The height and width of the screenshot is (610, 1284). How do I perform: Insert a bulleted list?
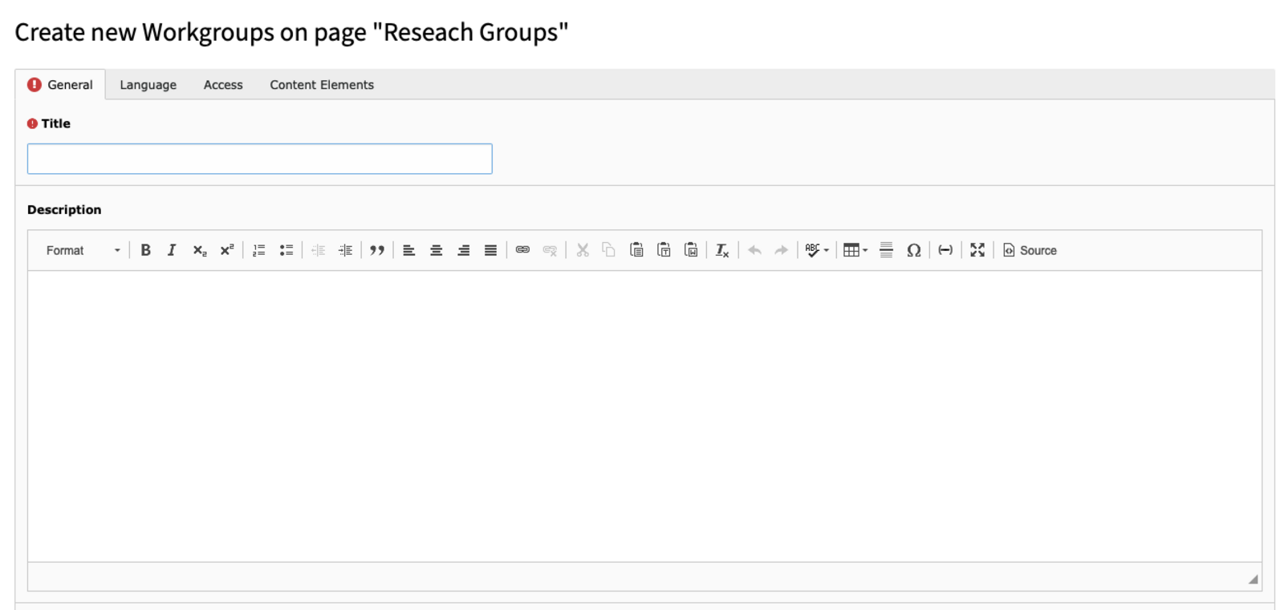point(286,250)
